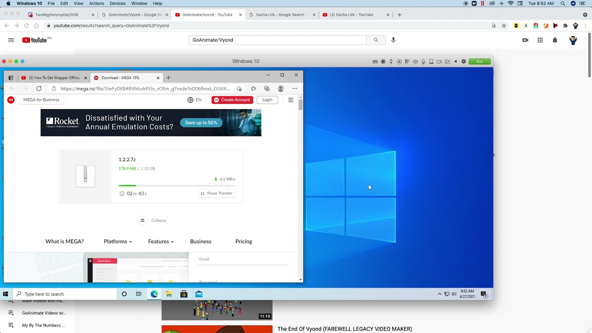Click the Edge address bar with mega.nz URL
This screenshot has width=592, height=333.
[145, 88]
